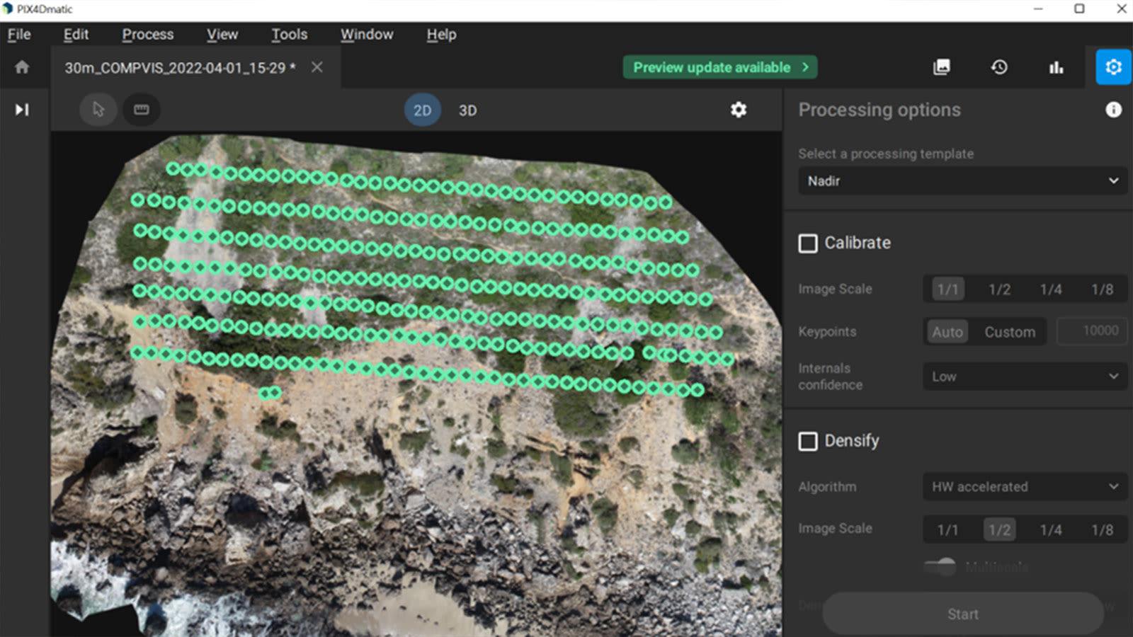Open the quality report bar chart icon
The image size is (1133, 637).
tap(1057, 67)
